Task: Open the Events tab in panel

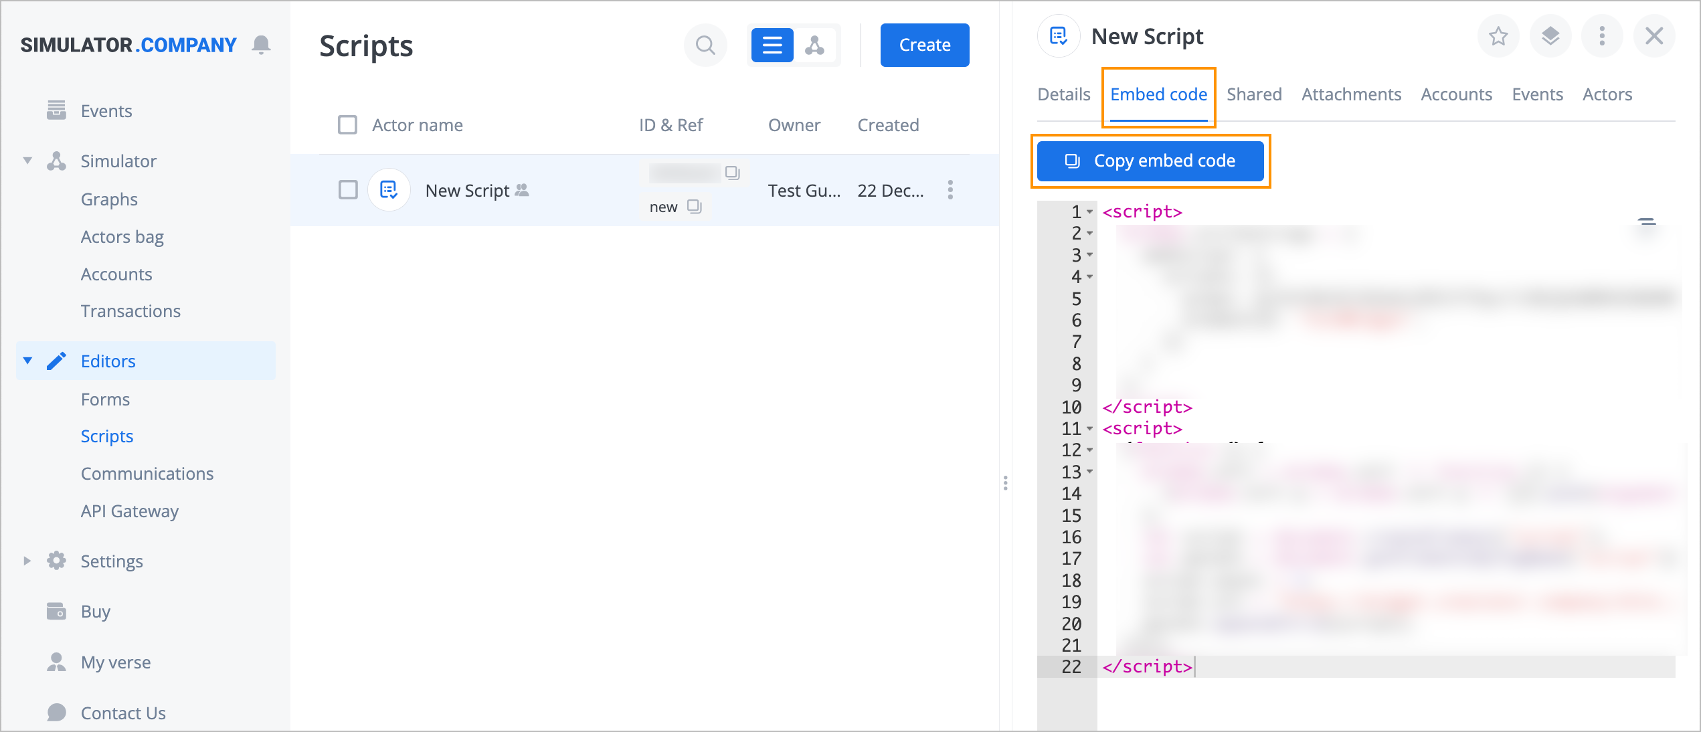Action: click(x=1537, y=94)
